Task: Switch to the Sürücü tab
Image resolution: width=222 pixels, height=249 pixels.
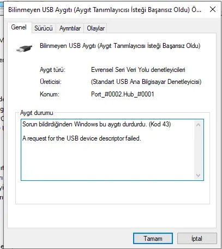Action: pos(44,28)
